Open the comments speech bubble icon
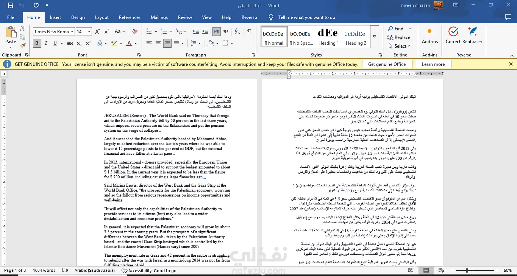Viewport: 517px width, 276px height. 508,17
